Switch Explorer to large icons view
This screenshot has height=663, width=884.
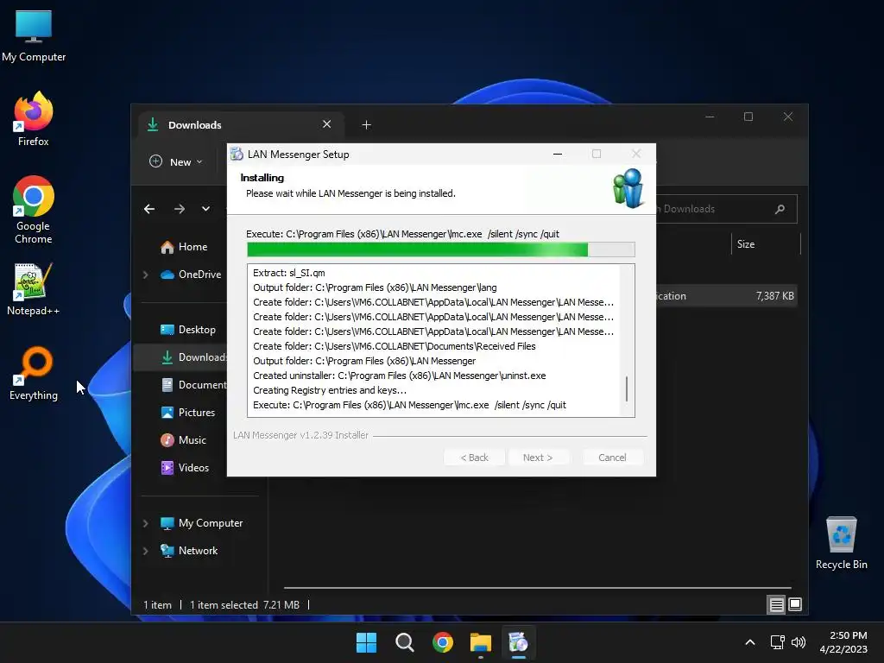coord(795,605)
